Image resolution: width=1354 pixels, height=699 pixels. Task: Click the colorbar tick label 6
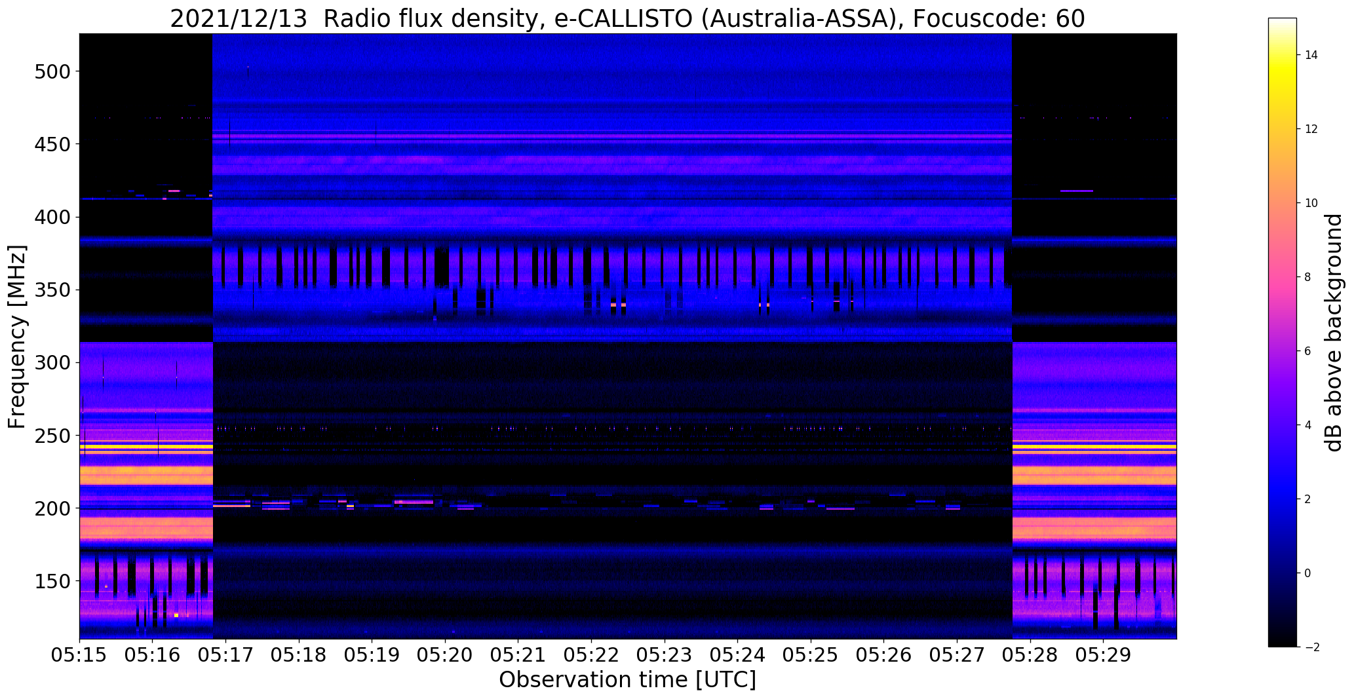[1308, 351]
